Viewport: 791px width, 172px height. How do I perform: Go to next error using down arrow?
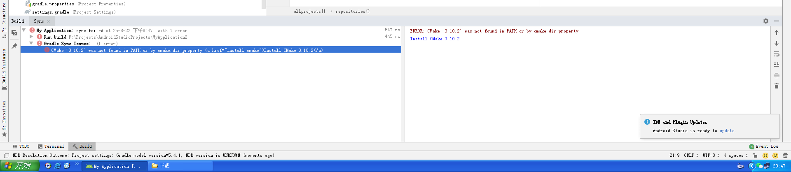776,43
